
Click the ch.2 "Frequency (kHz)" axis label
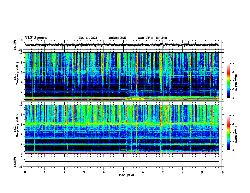18,126
